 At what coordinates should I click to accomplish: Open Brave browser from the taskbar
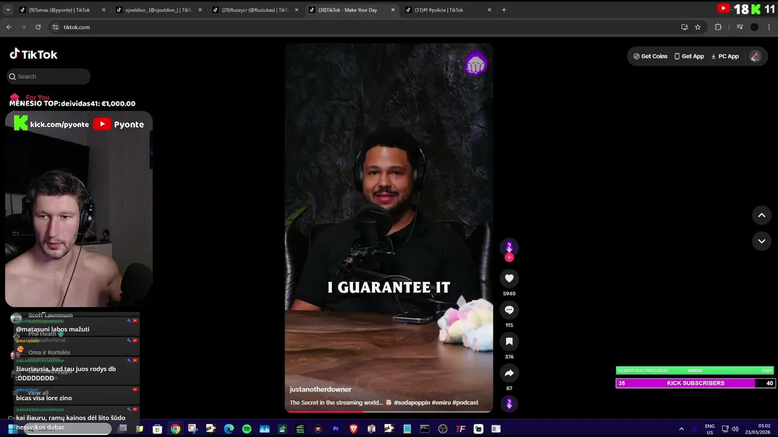pyautogui.click(x=354, y=429)
